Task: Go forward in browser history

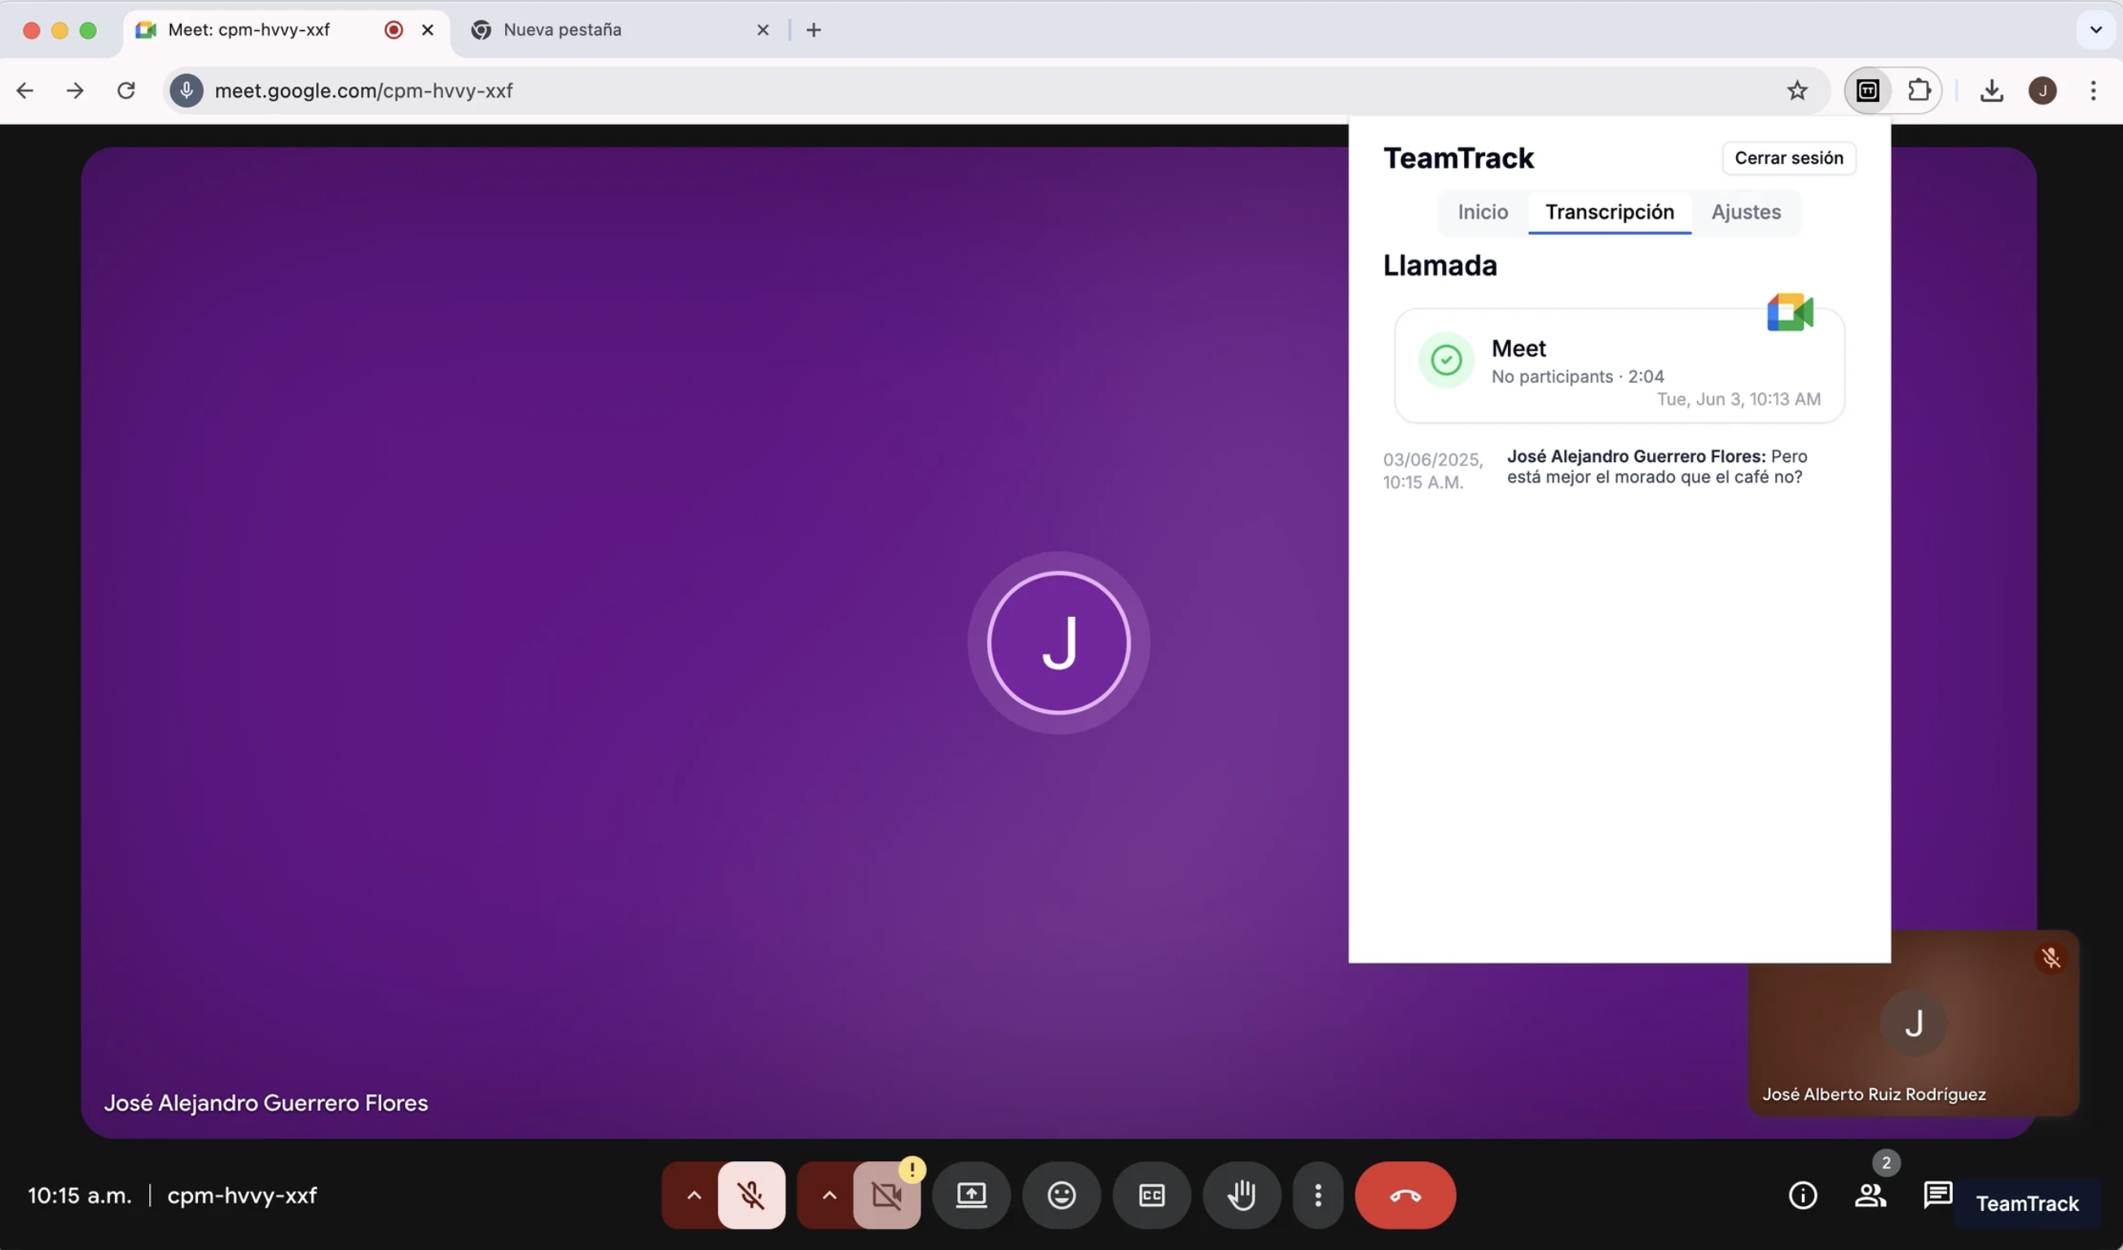Action: click(75, 90)
